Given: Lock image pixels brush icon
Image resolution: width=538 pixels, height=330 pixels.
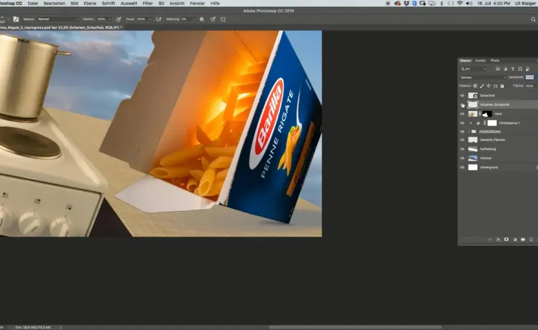Looking at the screenshot, I should pos(482,86).
